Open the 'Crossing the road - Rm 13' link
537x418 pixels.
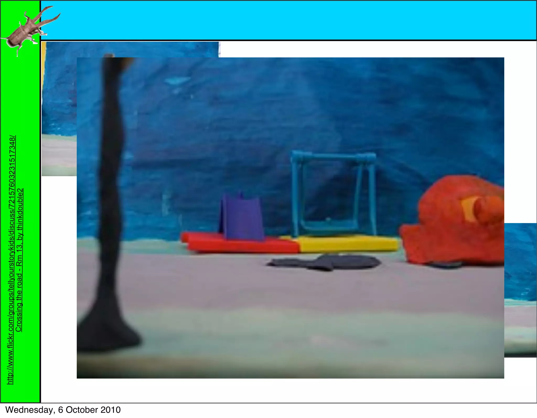coord(19,260)
